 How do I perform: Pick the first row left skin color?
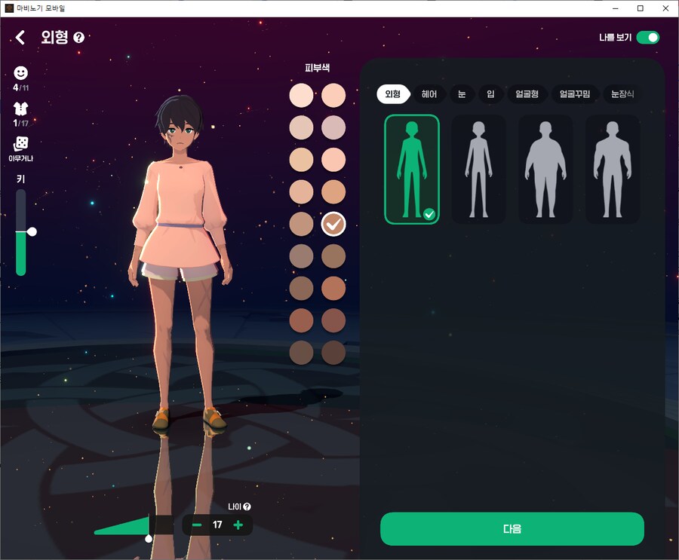click(301, 96)
